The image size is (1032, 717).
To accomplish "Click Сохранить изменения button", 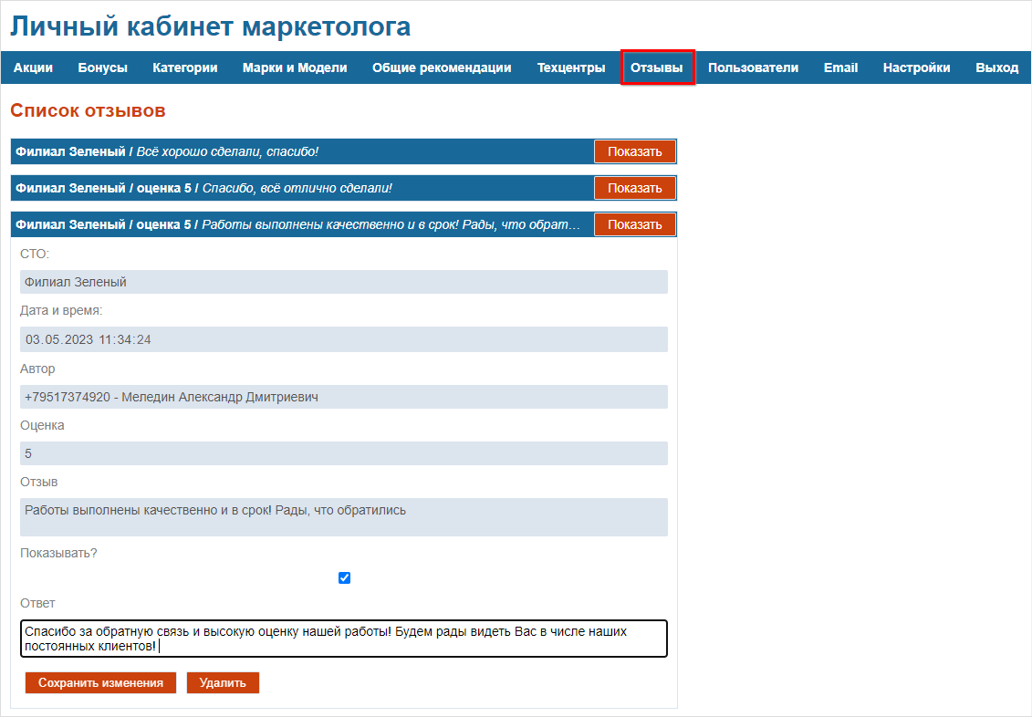I will (x=100, y=683).
